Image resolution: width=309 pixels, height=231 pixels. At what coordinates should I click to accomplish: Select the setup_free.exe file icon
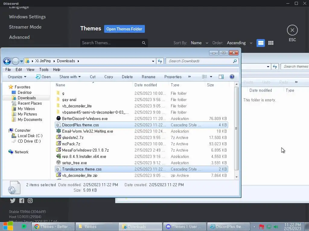58,163
